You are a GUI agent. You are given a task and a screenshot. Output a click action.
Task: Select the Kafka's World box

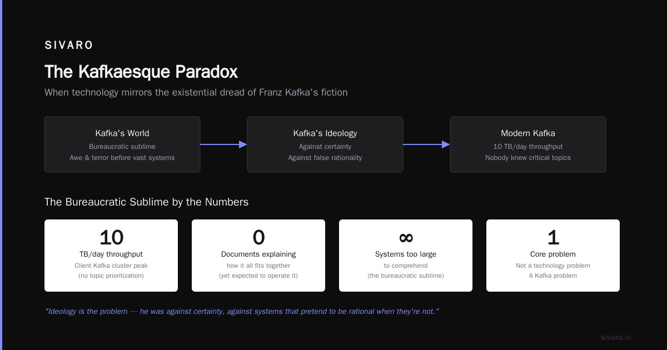point(122,144)
